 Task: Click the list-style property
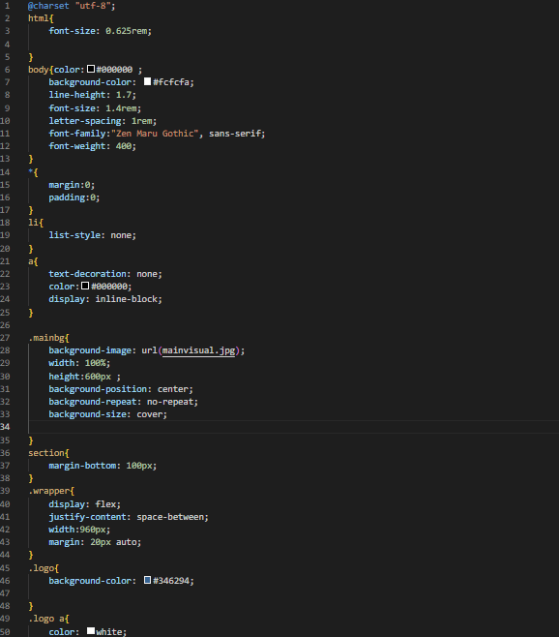click(74, 235)
